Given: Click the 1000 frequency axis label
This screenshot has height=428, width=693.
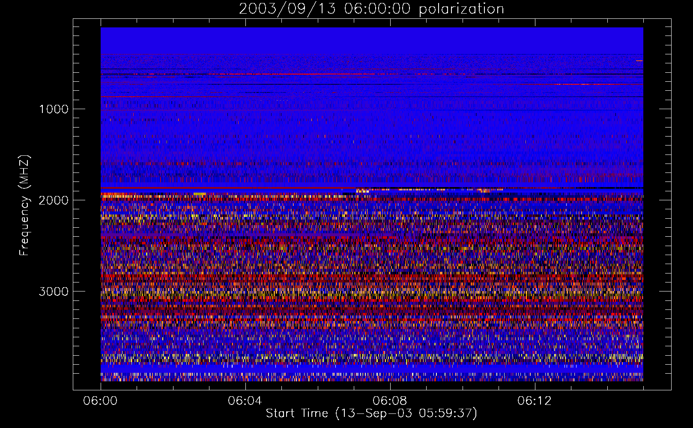Looking at the screenshot, I should (54, 109).
